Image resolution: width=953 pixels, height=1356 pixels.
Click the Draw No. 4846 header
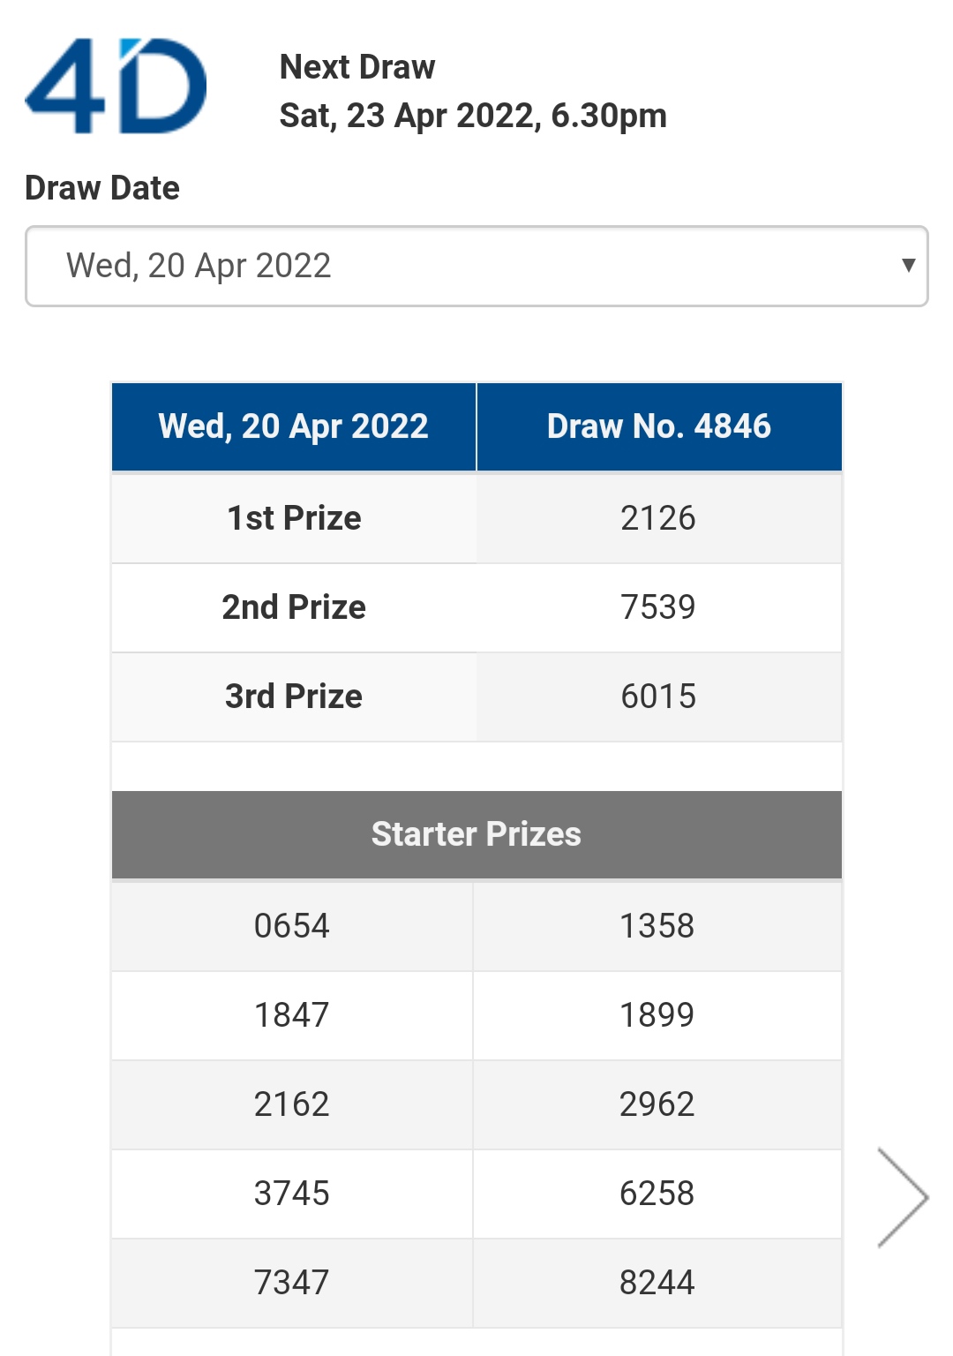pyautogui.click(x=658, y=426)
